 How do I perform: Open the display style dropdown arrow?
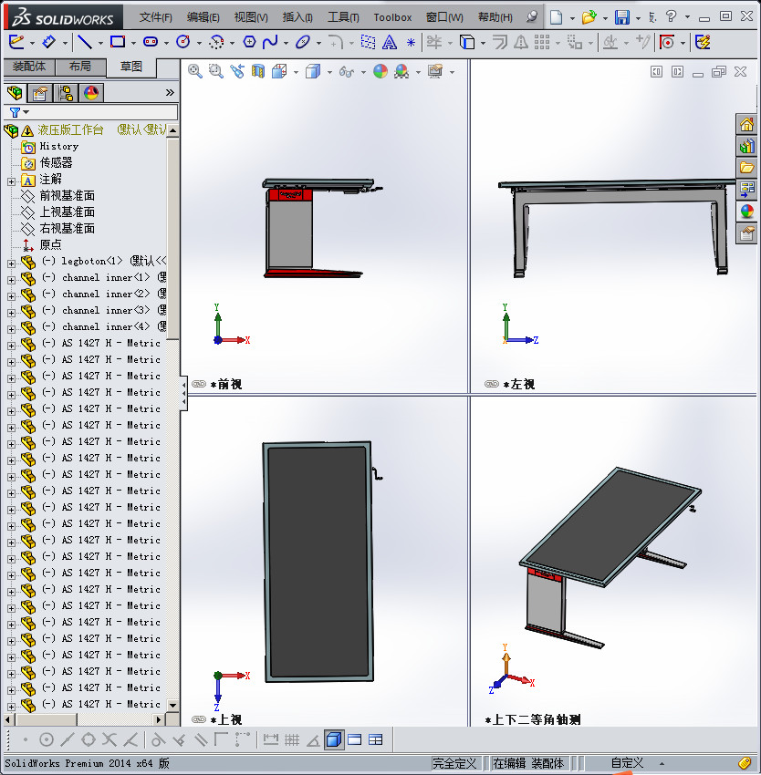pyautogui.click(x=329, y=73)
